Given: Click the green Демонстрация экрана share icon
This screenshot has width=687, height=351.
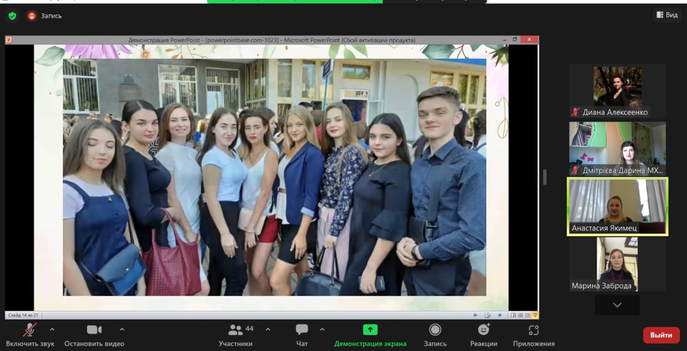Looking at the screenshot, I should click(370, 330).
